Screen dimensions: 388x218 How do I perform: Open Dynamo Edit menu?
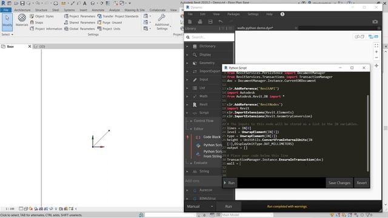[202, 14]
